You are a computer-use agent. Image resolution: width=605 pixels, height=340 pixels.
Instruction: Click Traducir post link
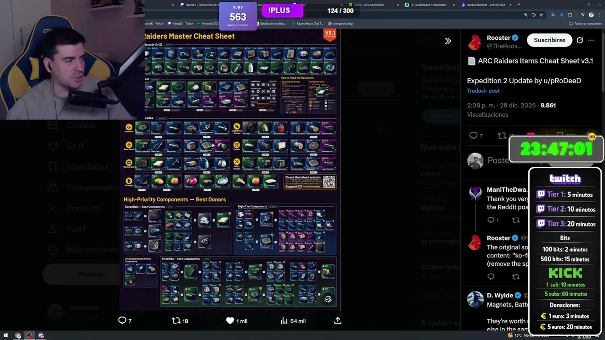[x=483, y=91]
